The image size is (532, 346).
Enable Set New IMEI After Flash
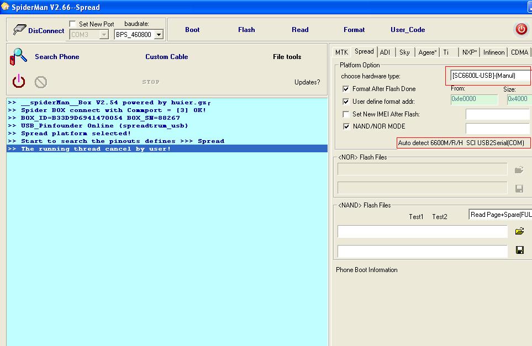(346, 114)
